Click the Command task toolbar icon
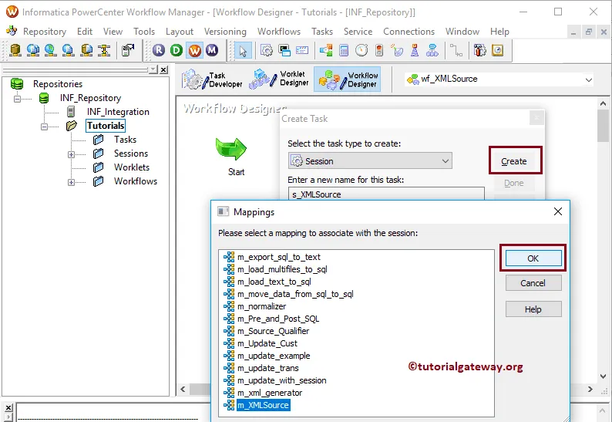The width and height of the screenshot is (612, 422). (x=284, y=50)
